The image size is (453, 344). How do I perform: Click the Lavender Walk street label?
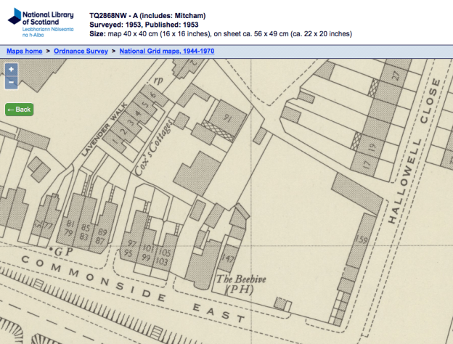point(105,124)
